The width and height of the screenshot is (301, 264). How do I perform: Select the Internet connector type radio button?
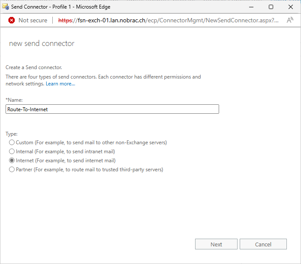pos(12,161)
